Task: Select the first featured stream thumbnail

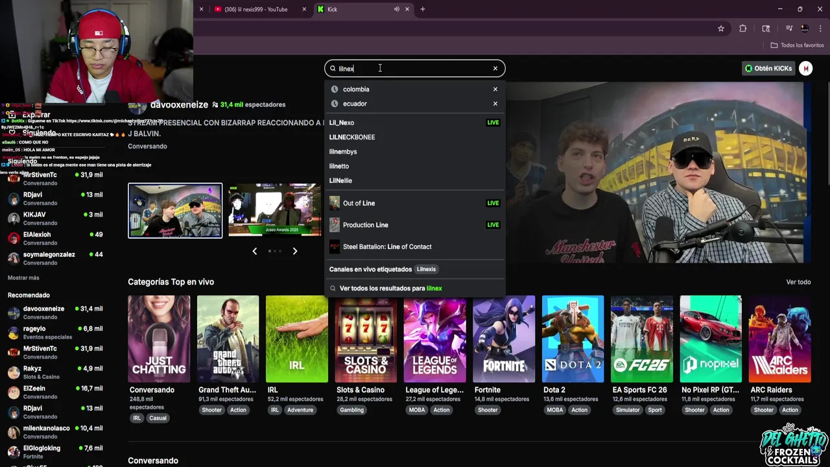Action: [175, 211]
